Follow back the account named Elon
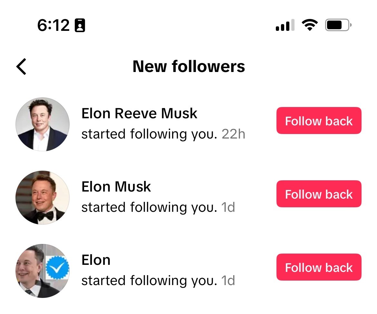Image resolution: width=377 pixels, height=314 pixels. pyautogui.click(x=319, y=267)
